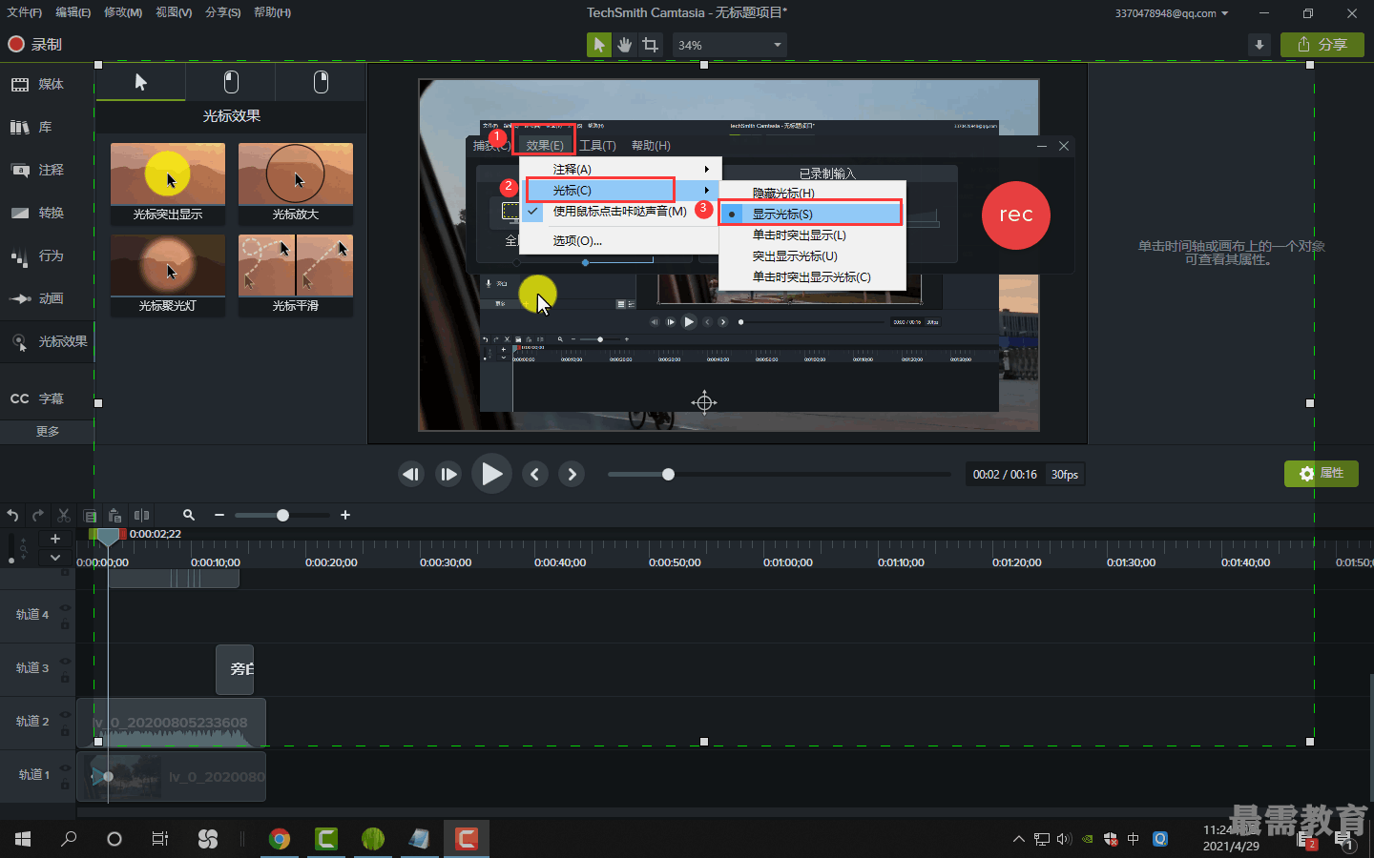Switch to the cursor arrow effects tab
1374x858 pixels.
click(140, 82)
